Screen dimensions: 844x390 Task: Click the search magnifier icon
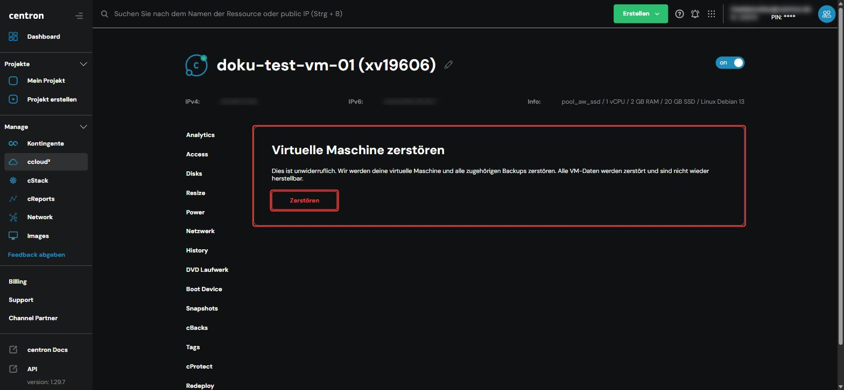click(x=104, y=14)
